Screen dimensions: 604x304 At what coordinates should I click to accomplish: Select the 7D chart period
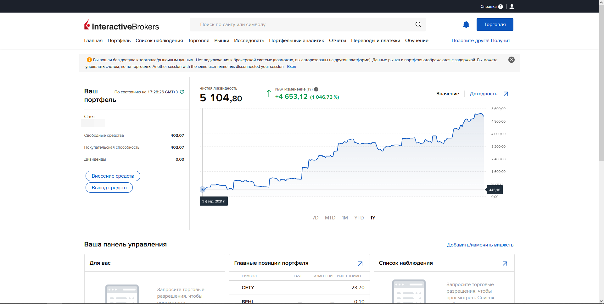[315, 218]
